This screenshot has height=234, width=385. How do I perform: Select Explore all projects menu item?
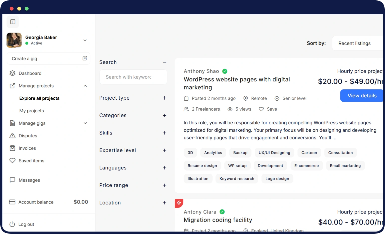[39, 98]
